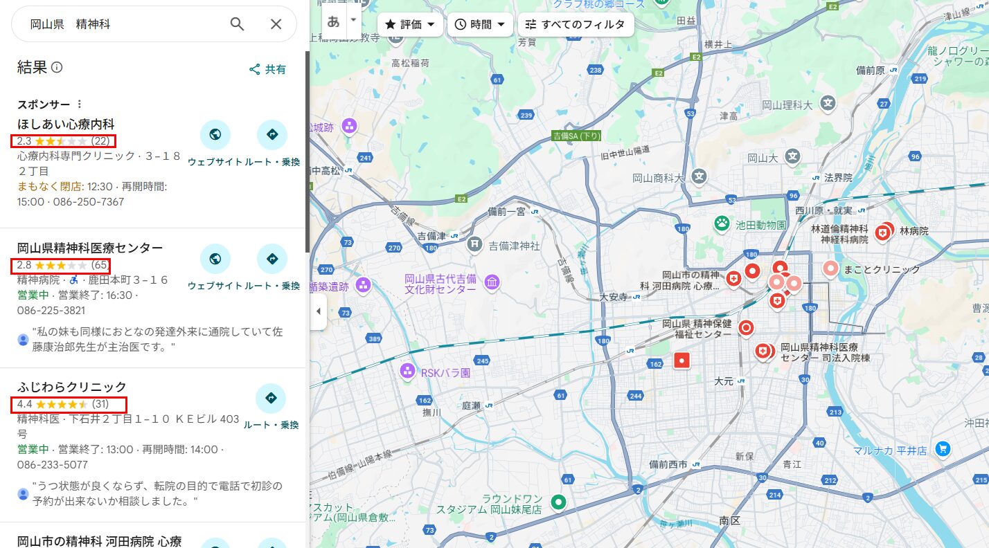Image resolution: width=989 pixels, height=548 pixels.
Task: Click the red square marker near route 162
Action: [682, 360]
